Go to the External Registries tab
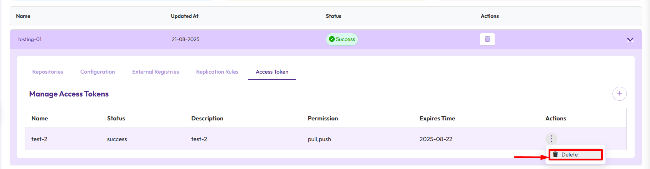This screenshot has width=650, height=169. click(155, 72)
